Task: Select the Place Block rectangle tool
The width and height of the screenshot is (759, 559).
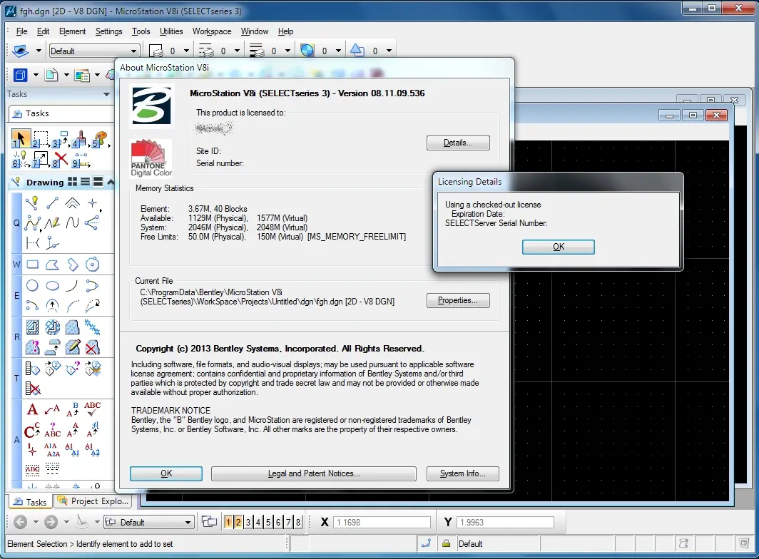Action: [x=32, y=265]
